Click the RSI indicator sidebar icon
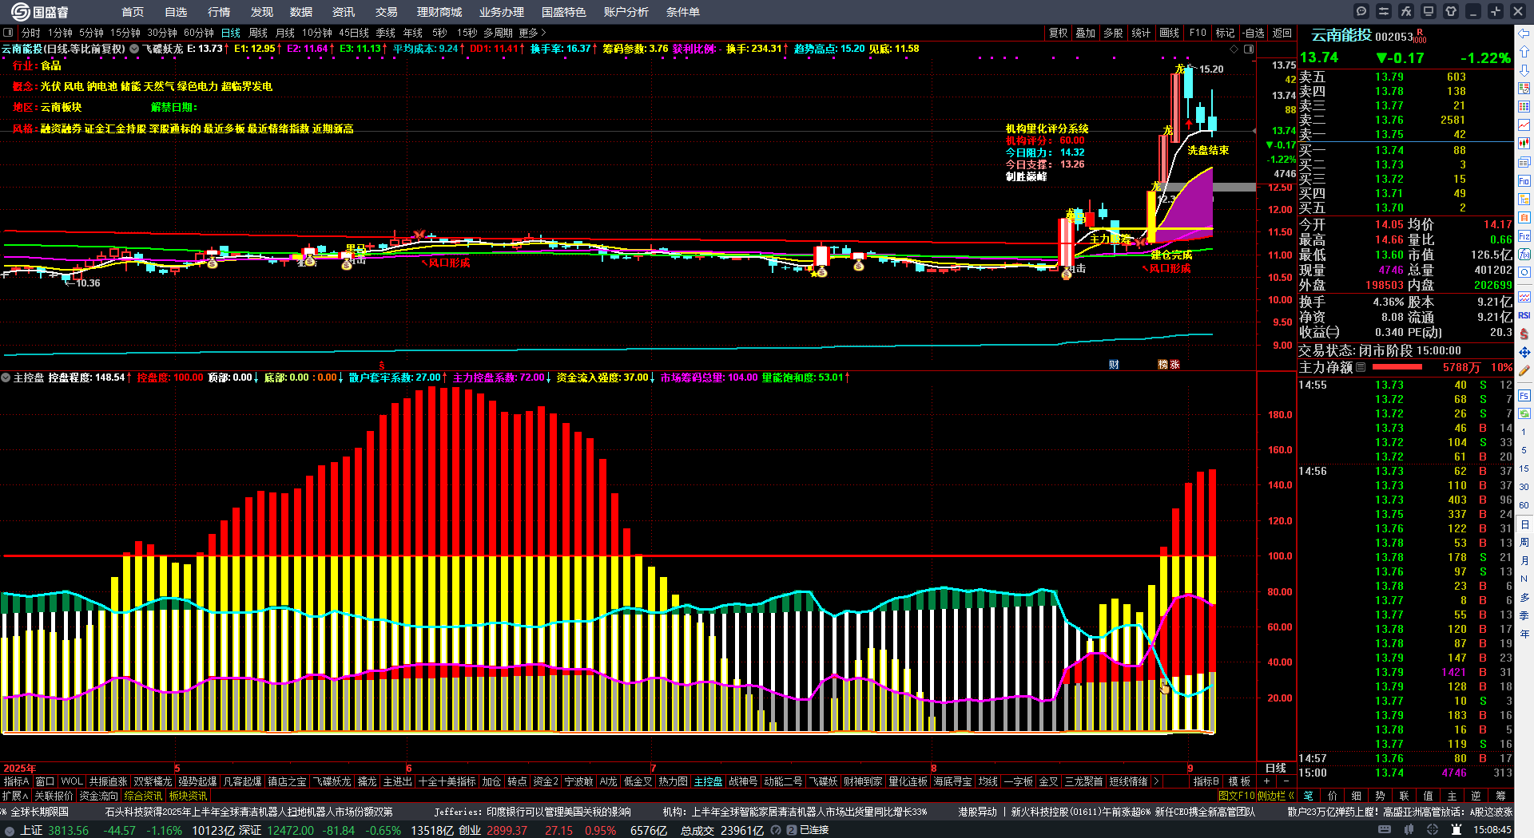The width and height of the screenshot is (1534, 838). click(1524, 315)
